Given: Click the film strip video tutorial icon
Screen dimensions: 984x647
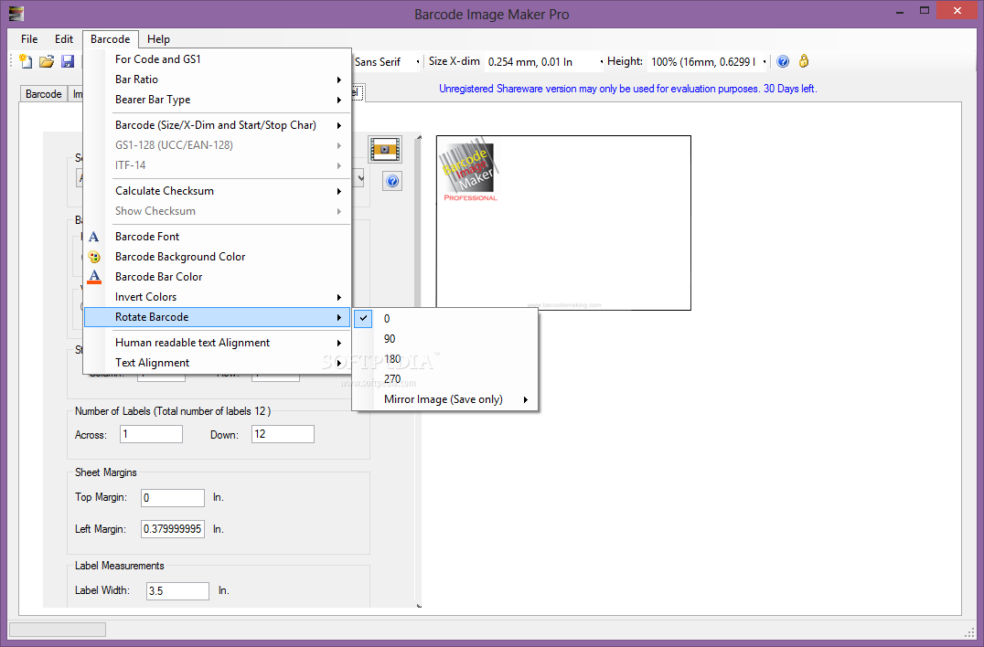Looking at the screenshot, I should (x=385, y=149).
